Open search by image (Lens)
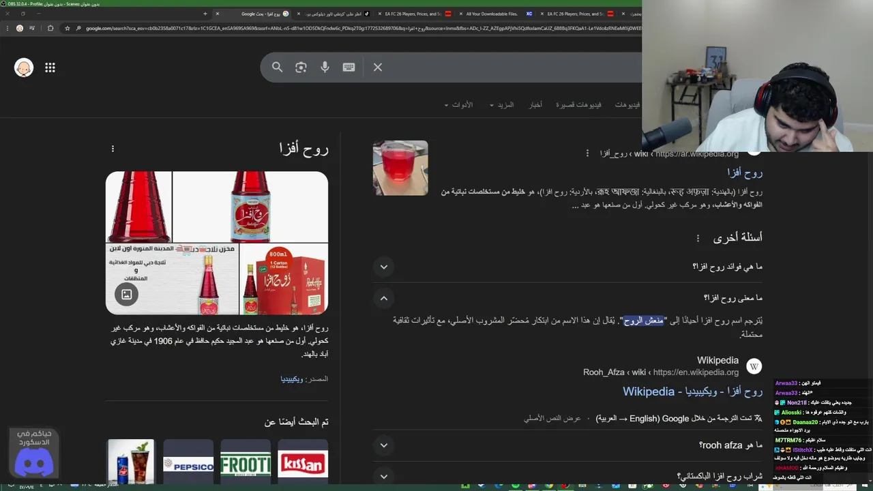This screenshot has width=873, height=491. point(301,67)
